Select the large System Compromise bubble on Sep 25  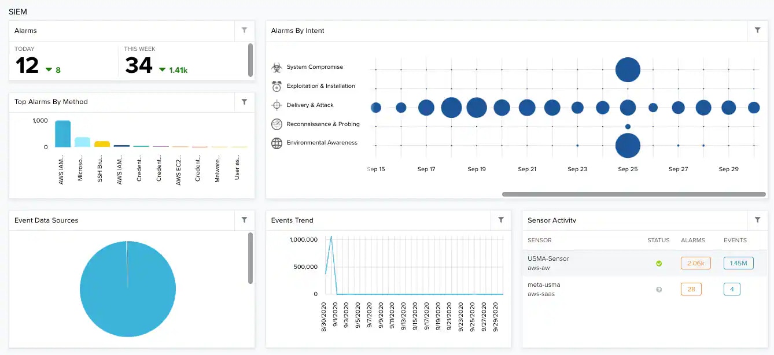click(628, 69)
